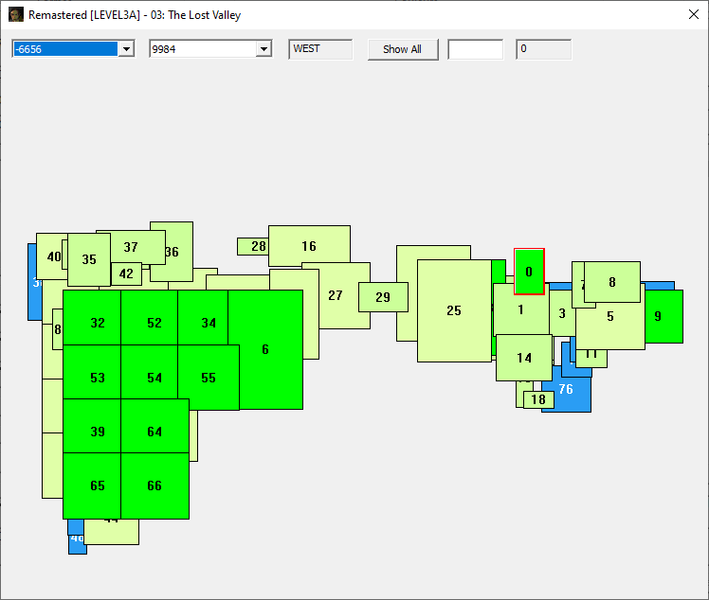Image resolution: width=709 pixels, height=600 pixels.
Task: Select room 29 on the map
Action: (383, 297)
